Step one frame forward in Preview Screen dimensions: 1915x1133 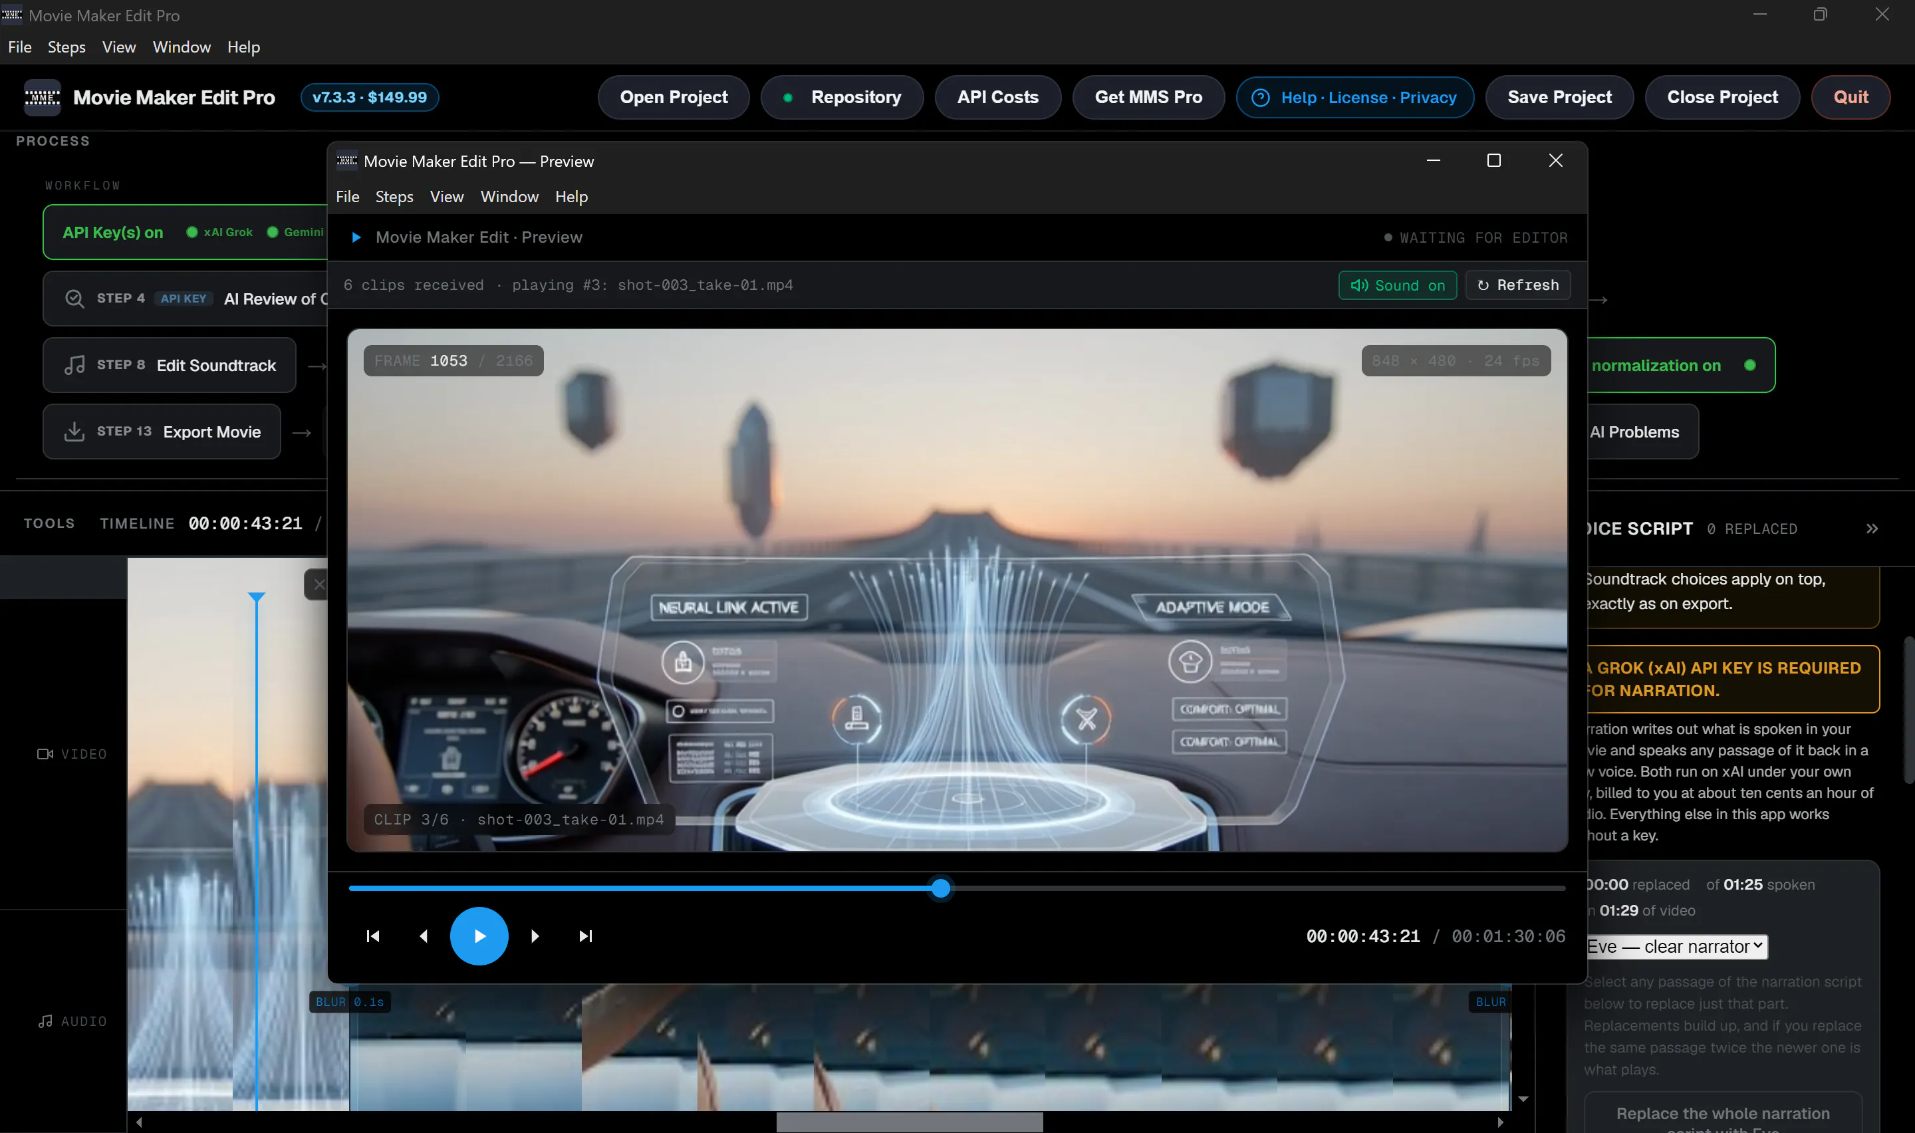coord(535,936)
